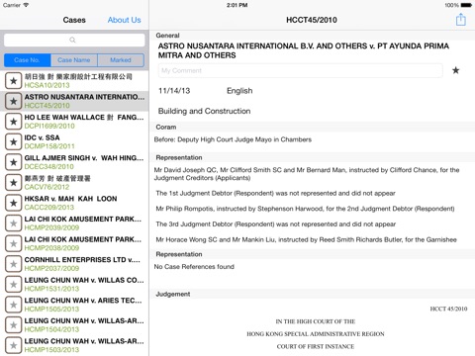Click Mr Philip Rompotis representation line
Image resolution: width=475 pixels, height=356 pixels.
pyautogui.click(x=305, y=209)
